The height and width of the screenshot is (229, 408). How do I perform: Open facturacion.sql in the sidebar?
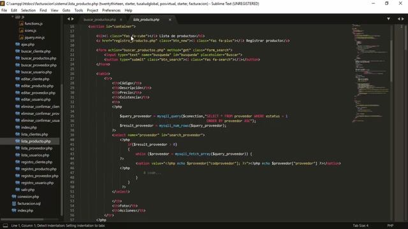point(29,204)
